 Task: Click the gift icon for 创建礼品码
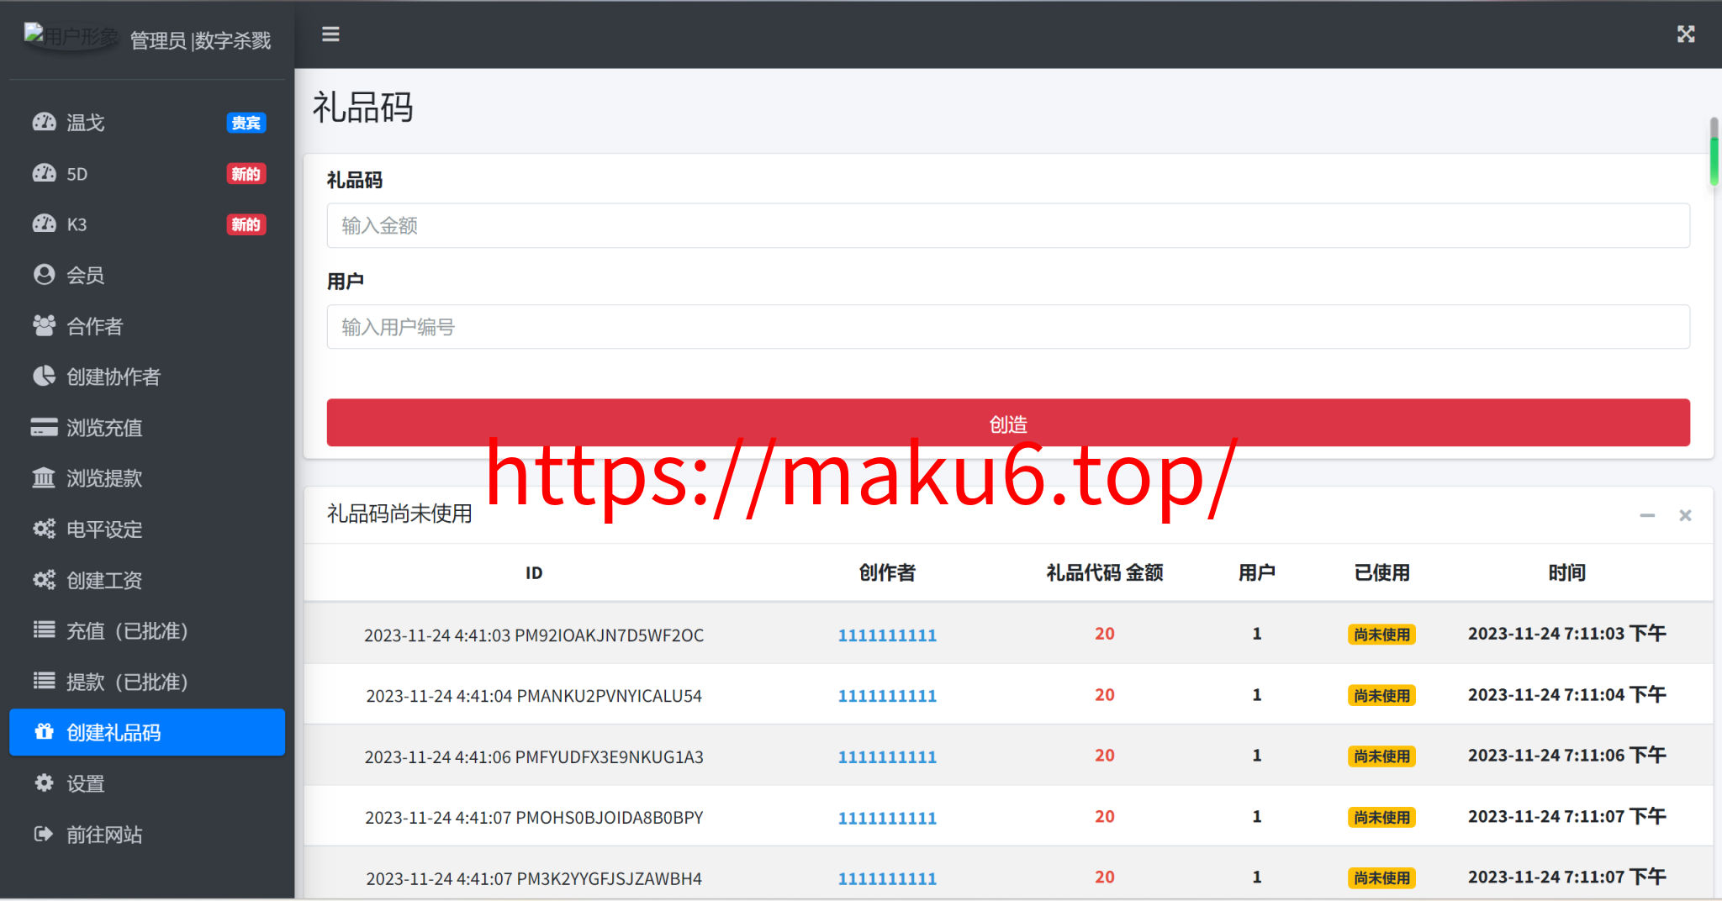coord(44,731)
